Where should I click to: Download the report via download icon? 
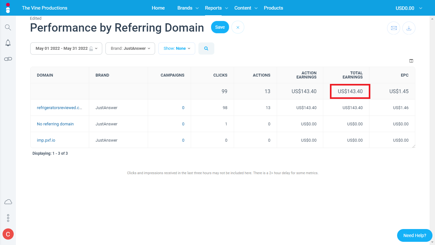[x=409, y=28]
